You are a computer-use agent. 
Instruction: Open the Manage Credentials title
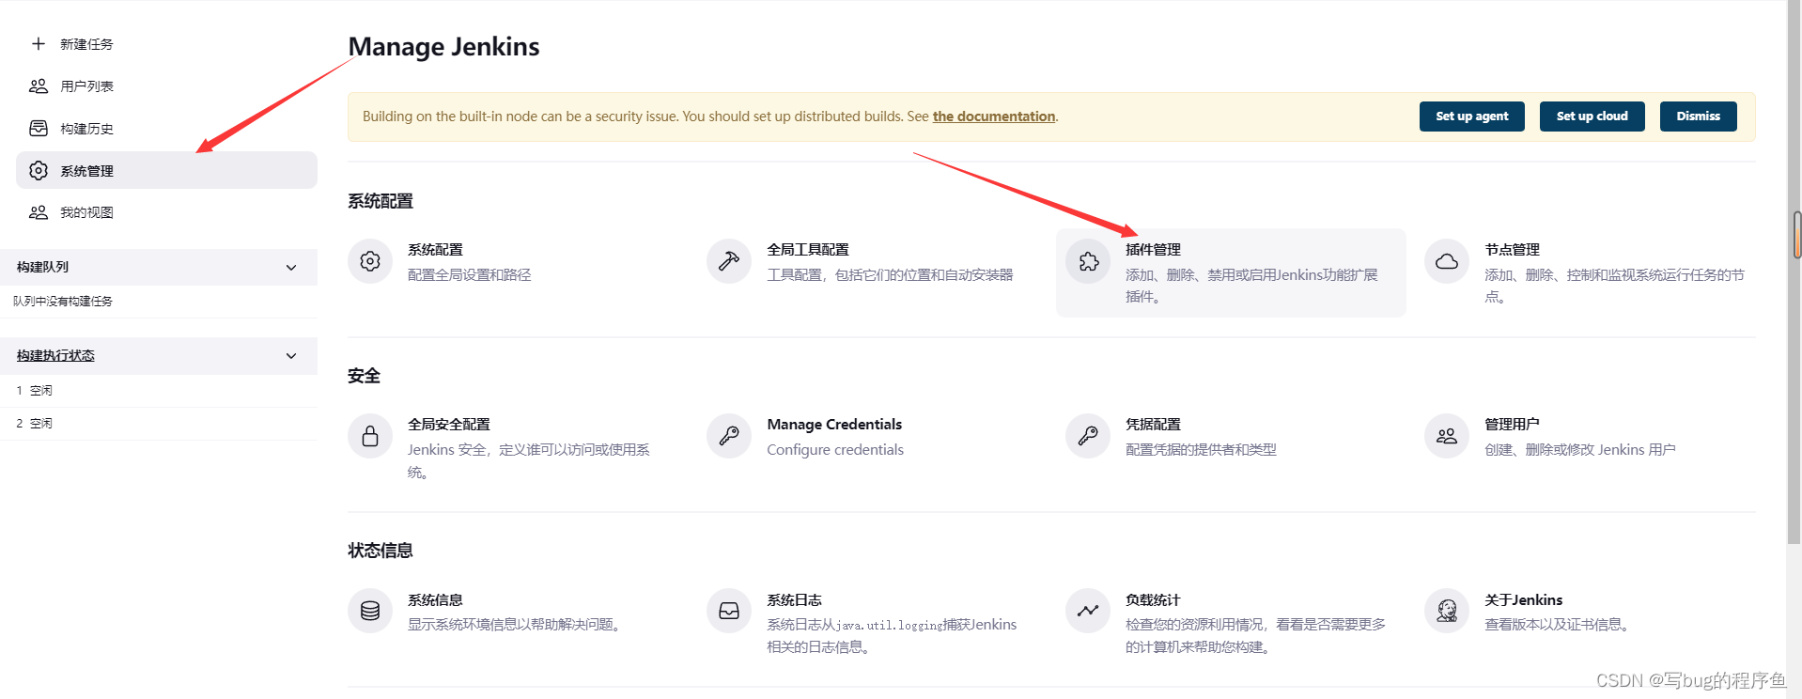click(834, 424)
